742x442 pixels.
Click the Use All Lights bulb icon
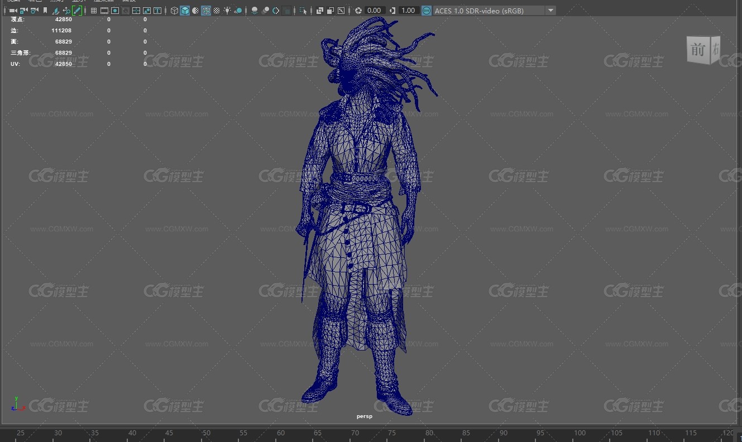point(227,11)
